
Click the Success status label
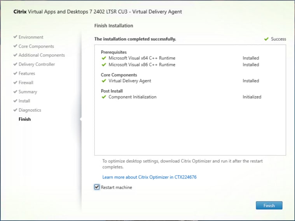pos(278,39)
